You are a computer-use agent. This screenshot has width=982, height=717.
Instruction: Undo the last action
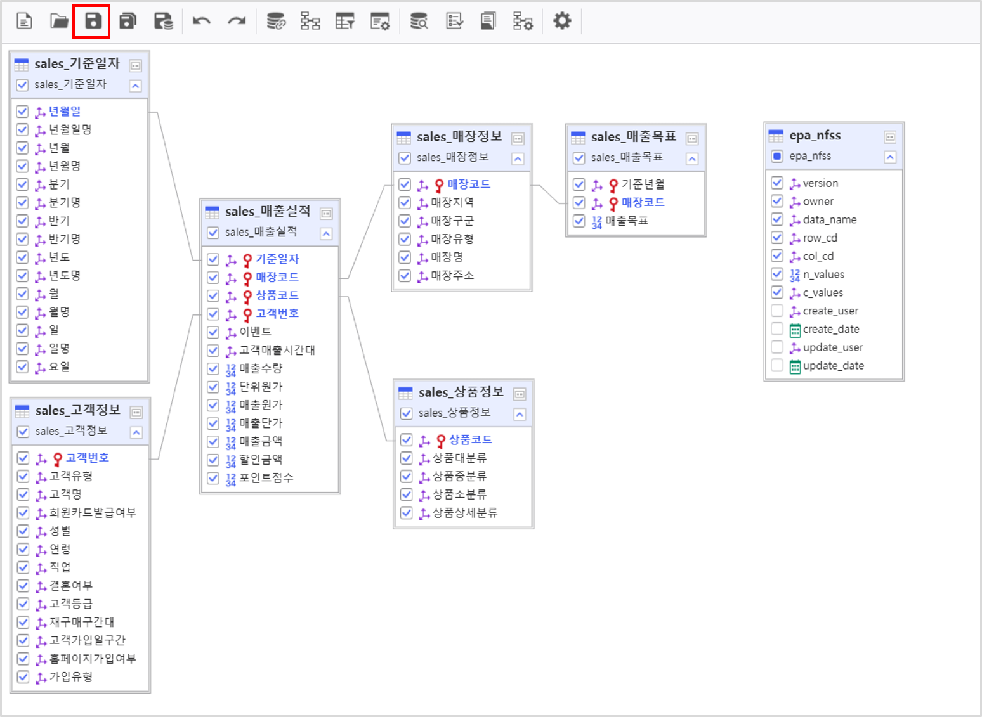202,21
